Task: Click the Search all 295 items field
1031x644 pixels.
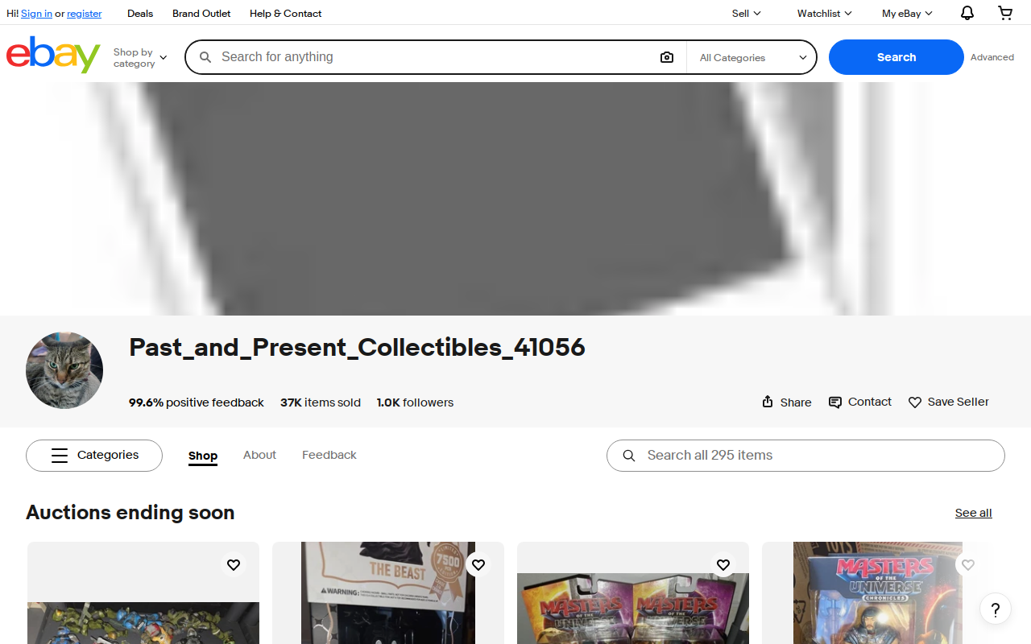Action: [x=805, y=456]
